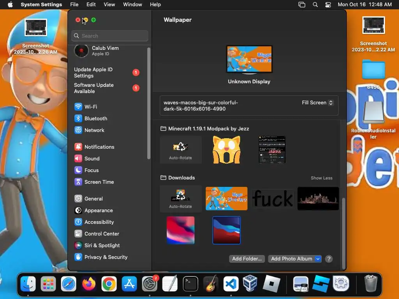Open Software Update Available
This screenshot has width=399, height=299.
point(107,88)
